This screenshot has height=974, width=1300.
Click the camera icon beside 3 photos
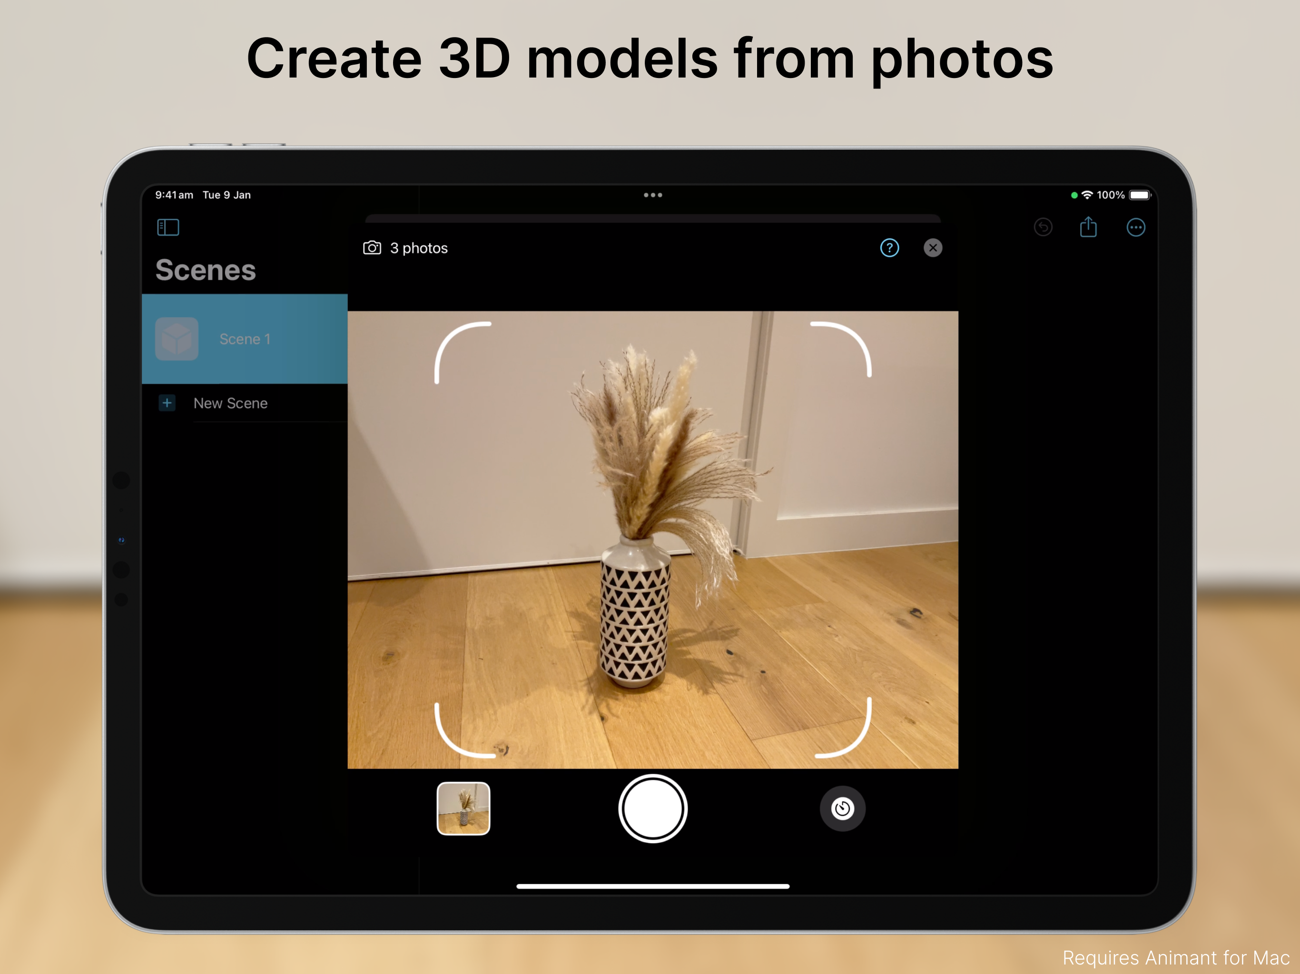pyautogui.click(x=372, y=248)
